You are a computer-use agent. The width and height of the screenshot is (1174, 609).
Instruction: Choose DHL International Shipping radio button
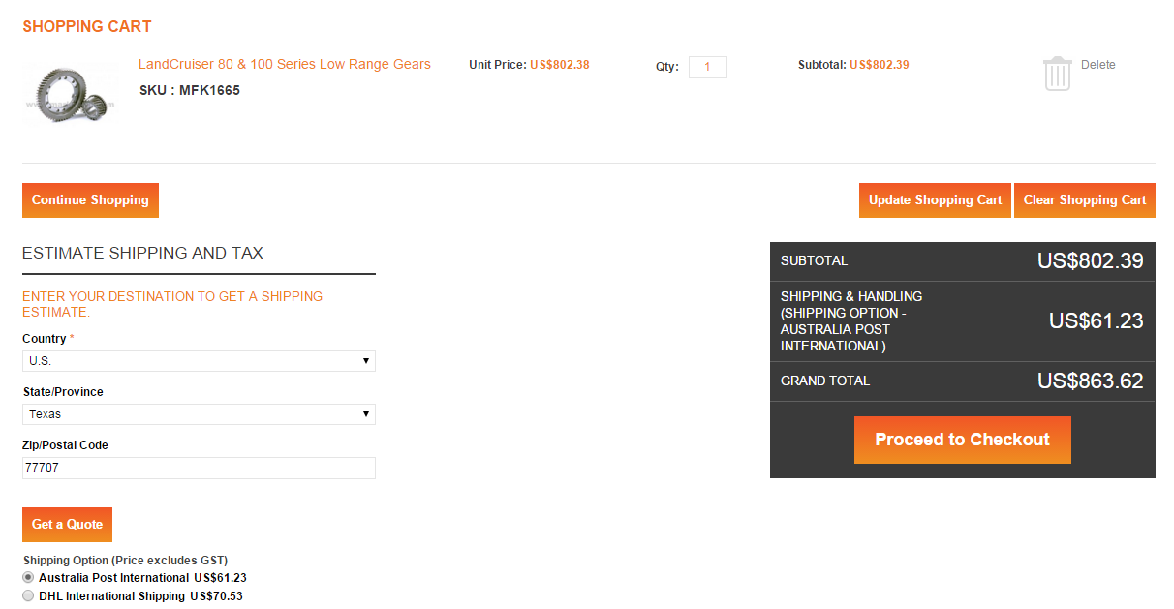(28, 595)
